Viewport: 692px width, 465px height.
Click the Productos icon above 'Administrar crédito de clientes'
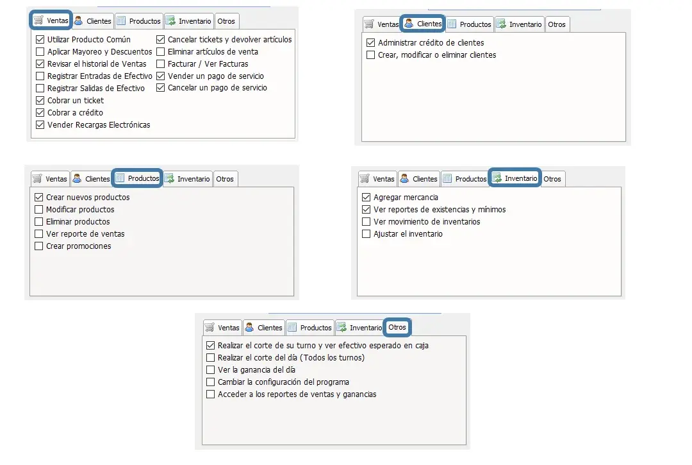[x=452, y=24]
